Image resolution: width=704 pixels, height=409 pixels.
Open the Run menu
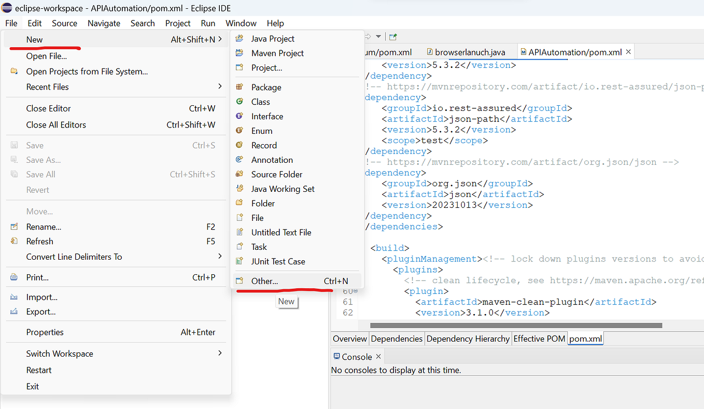pyautogui.click(x=208, y=23)
